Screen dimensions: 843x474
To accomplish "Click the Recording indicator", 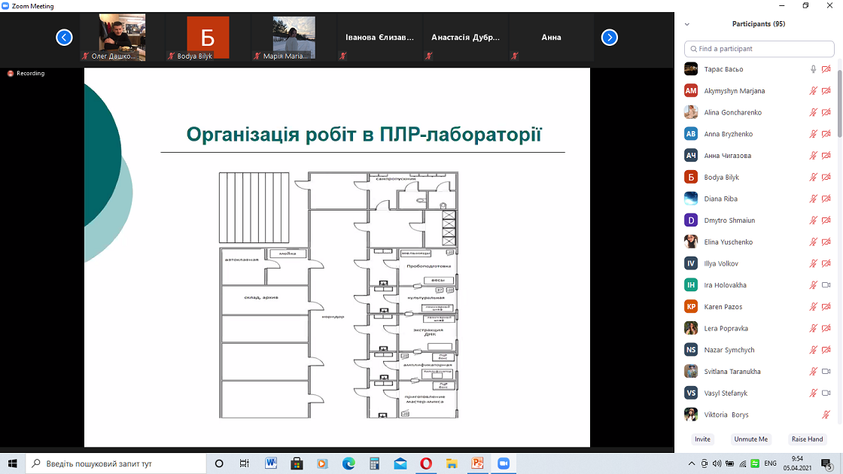I will click(26, 73).
